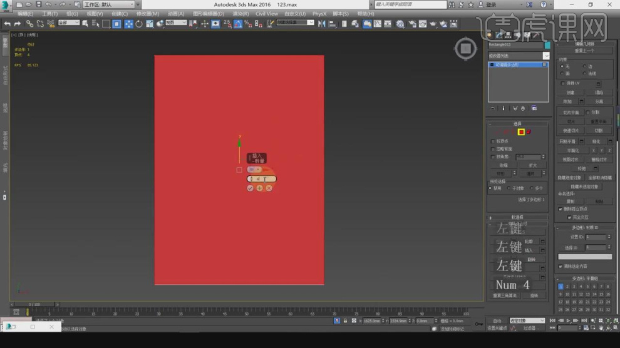Select the Polygon sub-object level icon
Screen dimensions: 620x348
[x=520, y=132]
